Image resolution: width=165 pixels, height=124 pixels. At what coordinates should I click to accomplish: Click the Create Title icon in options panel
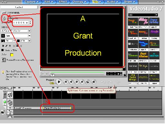[4, 18]
